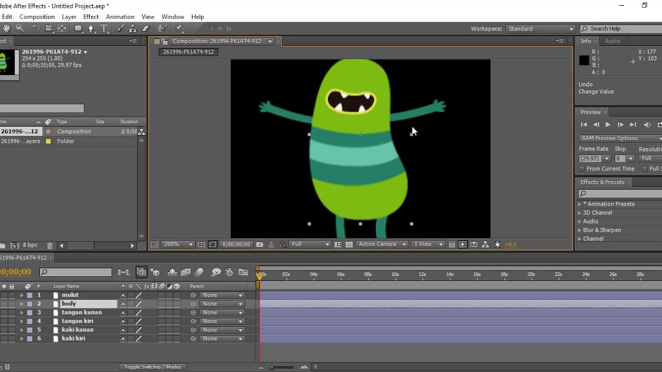Click the 261996-P61AT4-912 composition breadcrumb

pos(188,52)
